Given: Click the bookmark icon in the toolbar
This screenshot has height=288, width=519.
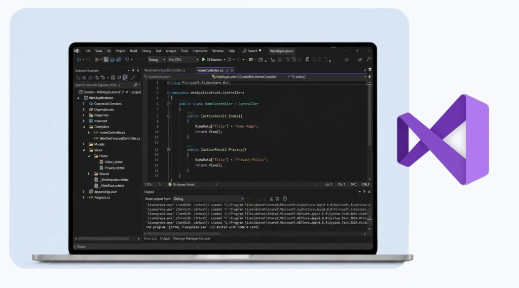Looking at the screenshot, I should point(308,60).
